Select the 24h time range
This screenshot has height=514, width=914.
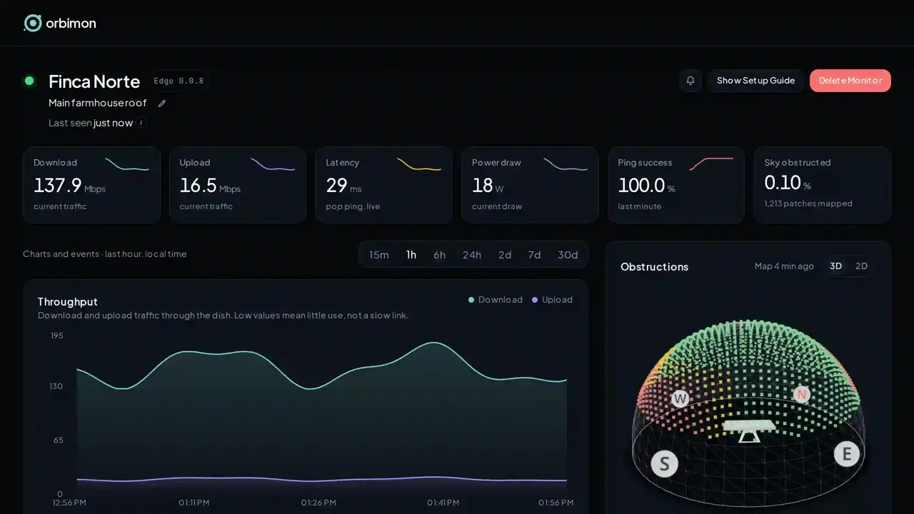pyautogui.click(x=472, y=255)
